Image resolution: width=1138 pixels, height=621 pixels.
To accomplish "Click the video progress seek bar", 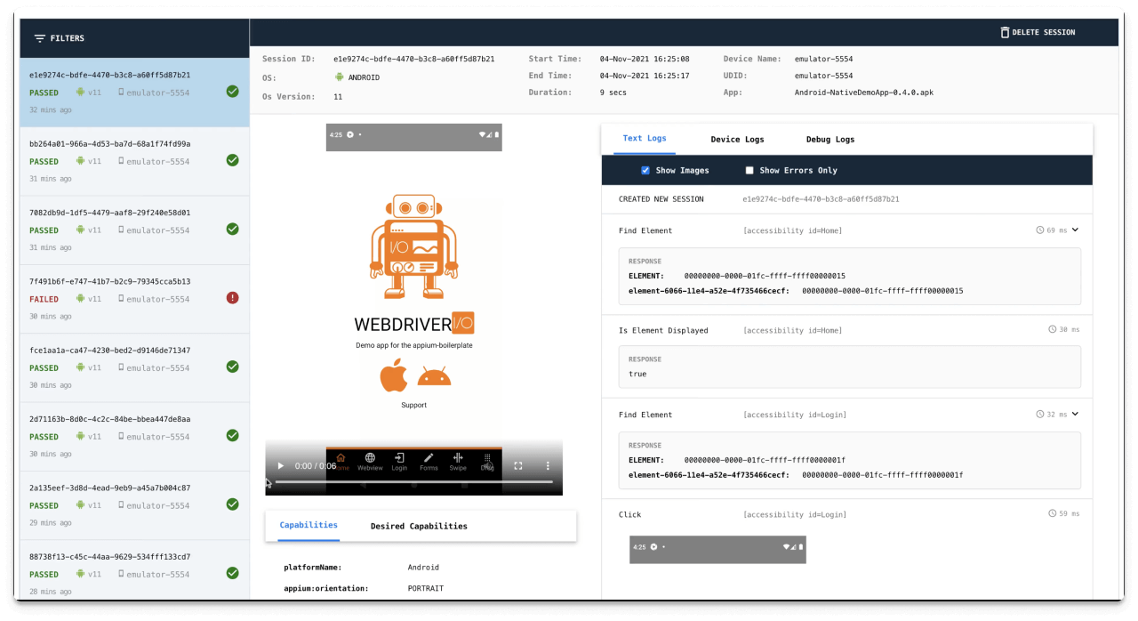I will click(x=413, y=481).
